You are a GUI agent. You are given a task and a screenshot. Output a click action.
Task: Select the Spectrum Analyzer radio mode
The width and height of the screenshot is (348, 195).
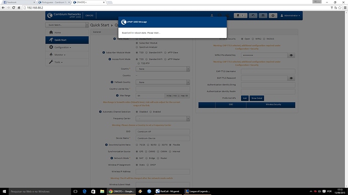pos(137,47)
